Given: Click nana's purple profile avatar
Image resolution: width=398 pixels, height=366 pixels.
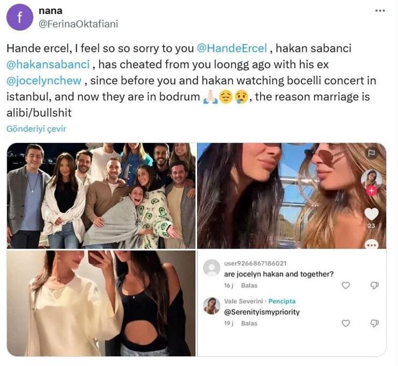Looking at the screenshot, I should coord(20,17).
